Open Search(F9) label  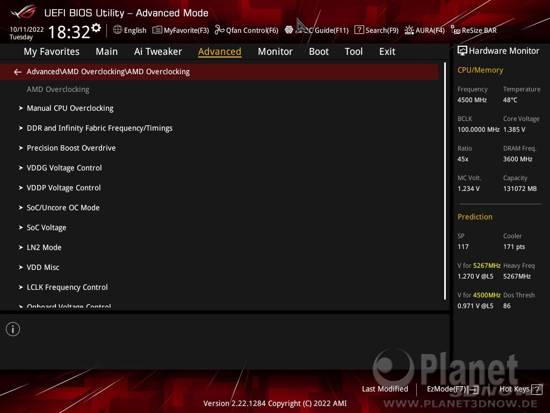382,31
